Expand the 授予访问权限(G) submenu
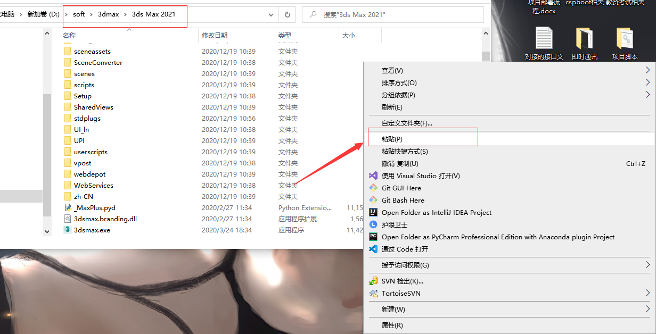The height and width of the screenshot is (334, 656). (x=647, y=265)
